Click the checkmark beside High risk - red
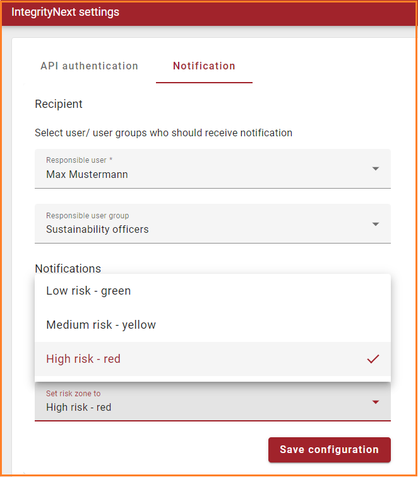Viewport: 418px width, 477px height. coord(373,359)
